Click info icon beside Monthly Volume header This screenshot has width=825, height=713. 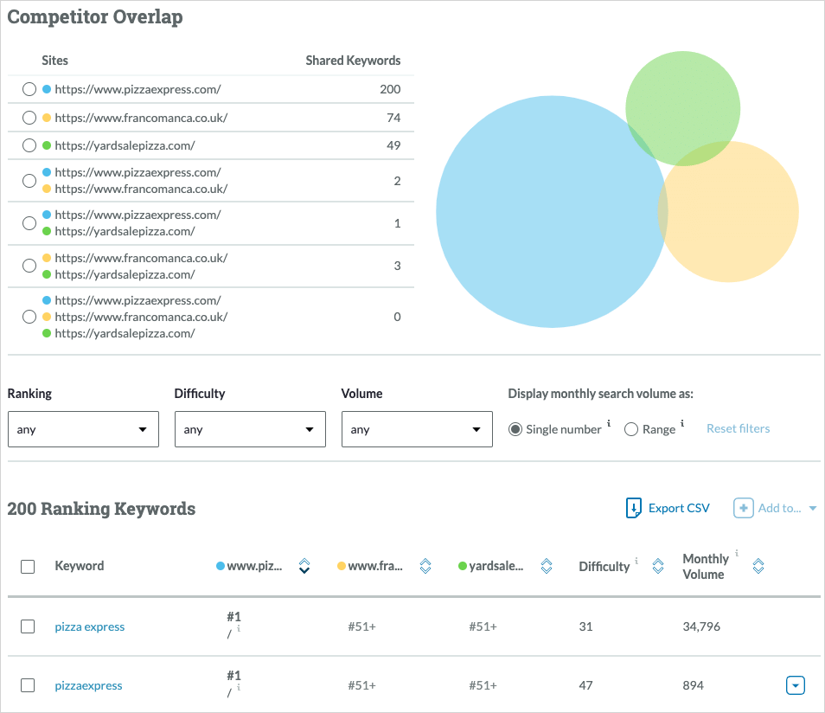click(737, 553)
